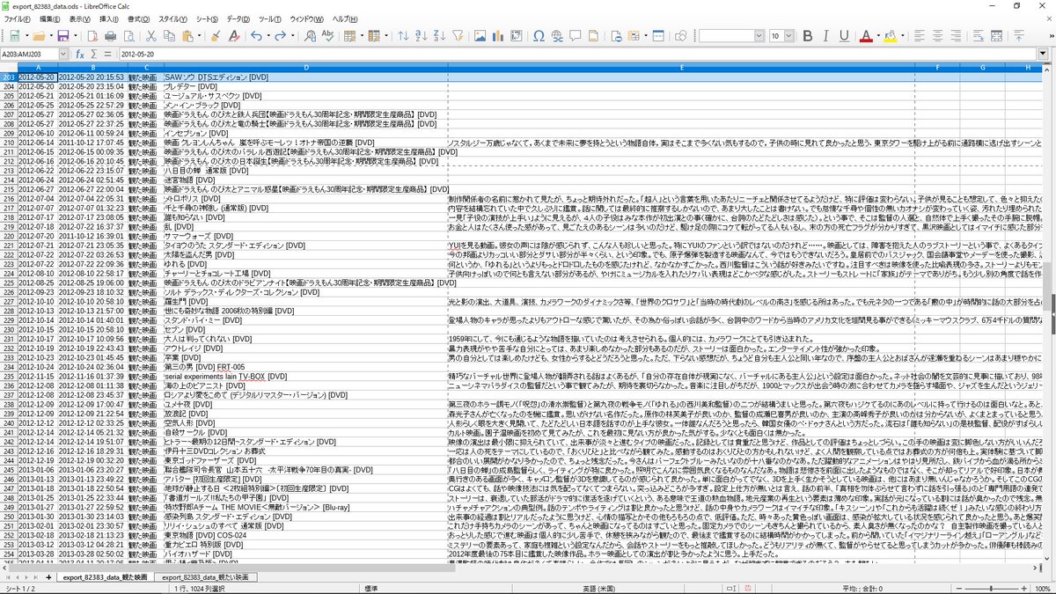This screenshot has height=594, width=1056.
Task: Insert a hyperlink
Action: tap(557, 36)
